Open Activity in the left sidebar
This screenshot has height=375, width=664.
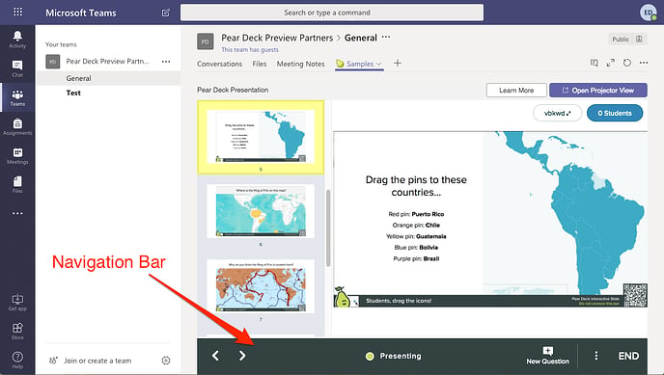point(17,40)
